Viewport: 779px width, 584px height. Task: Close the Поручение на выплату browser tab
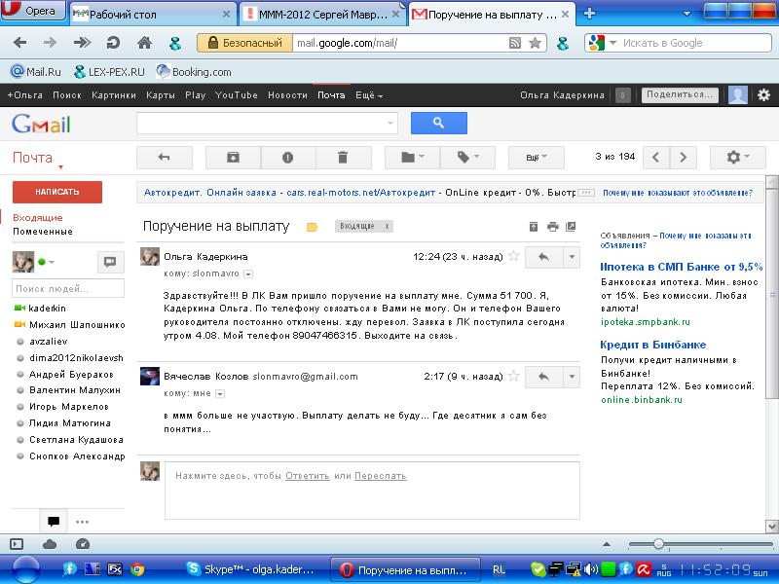point(566,15)
